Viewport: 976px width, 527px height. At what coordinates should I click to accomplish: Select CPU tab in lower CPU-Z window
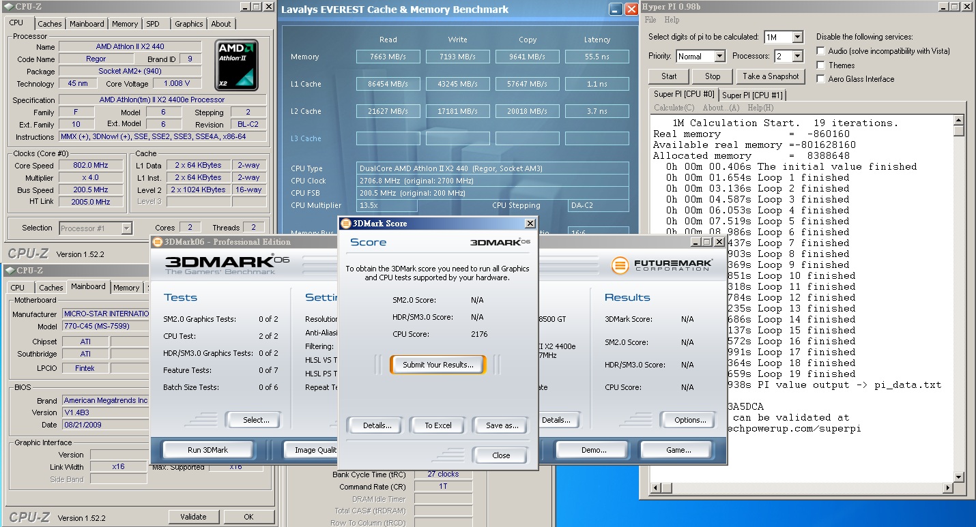point(18,288)
